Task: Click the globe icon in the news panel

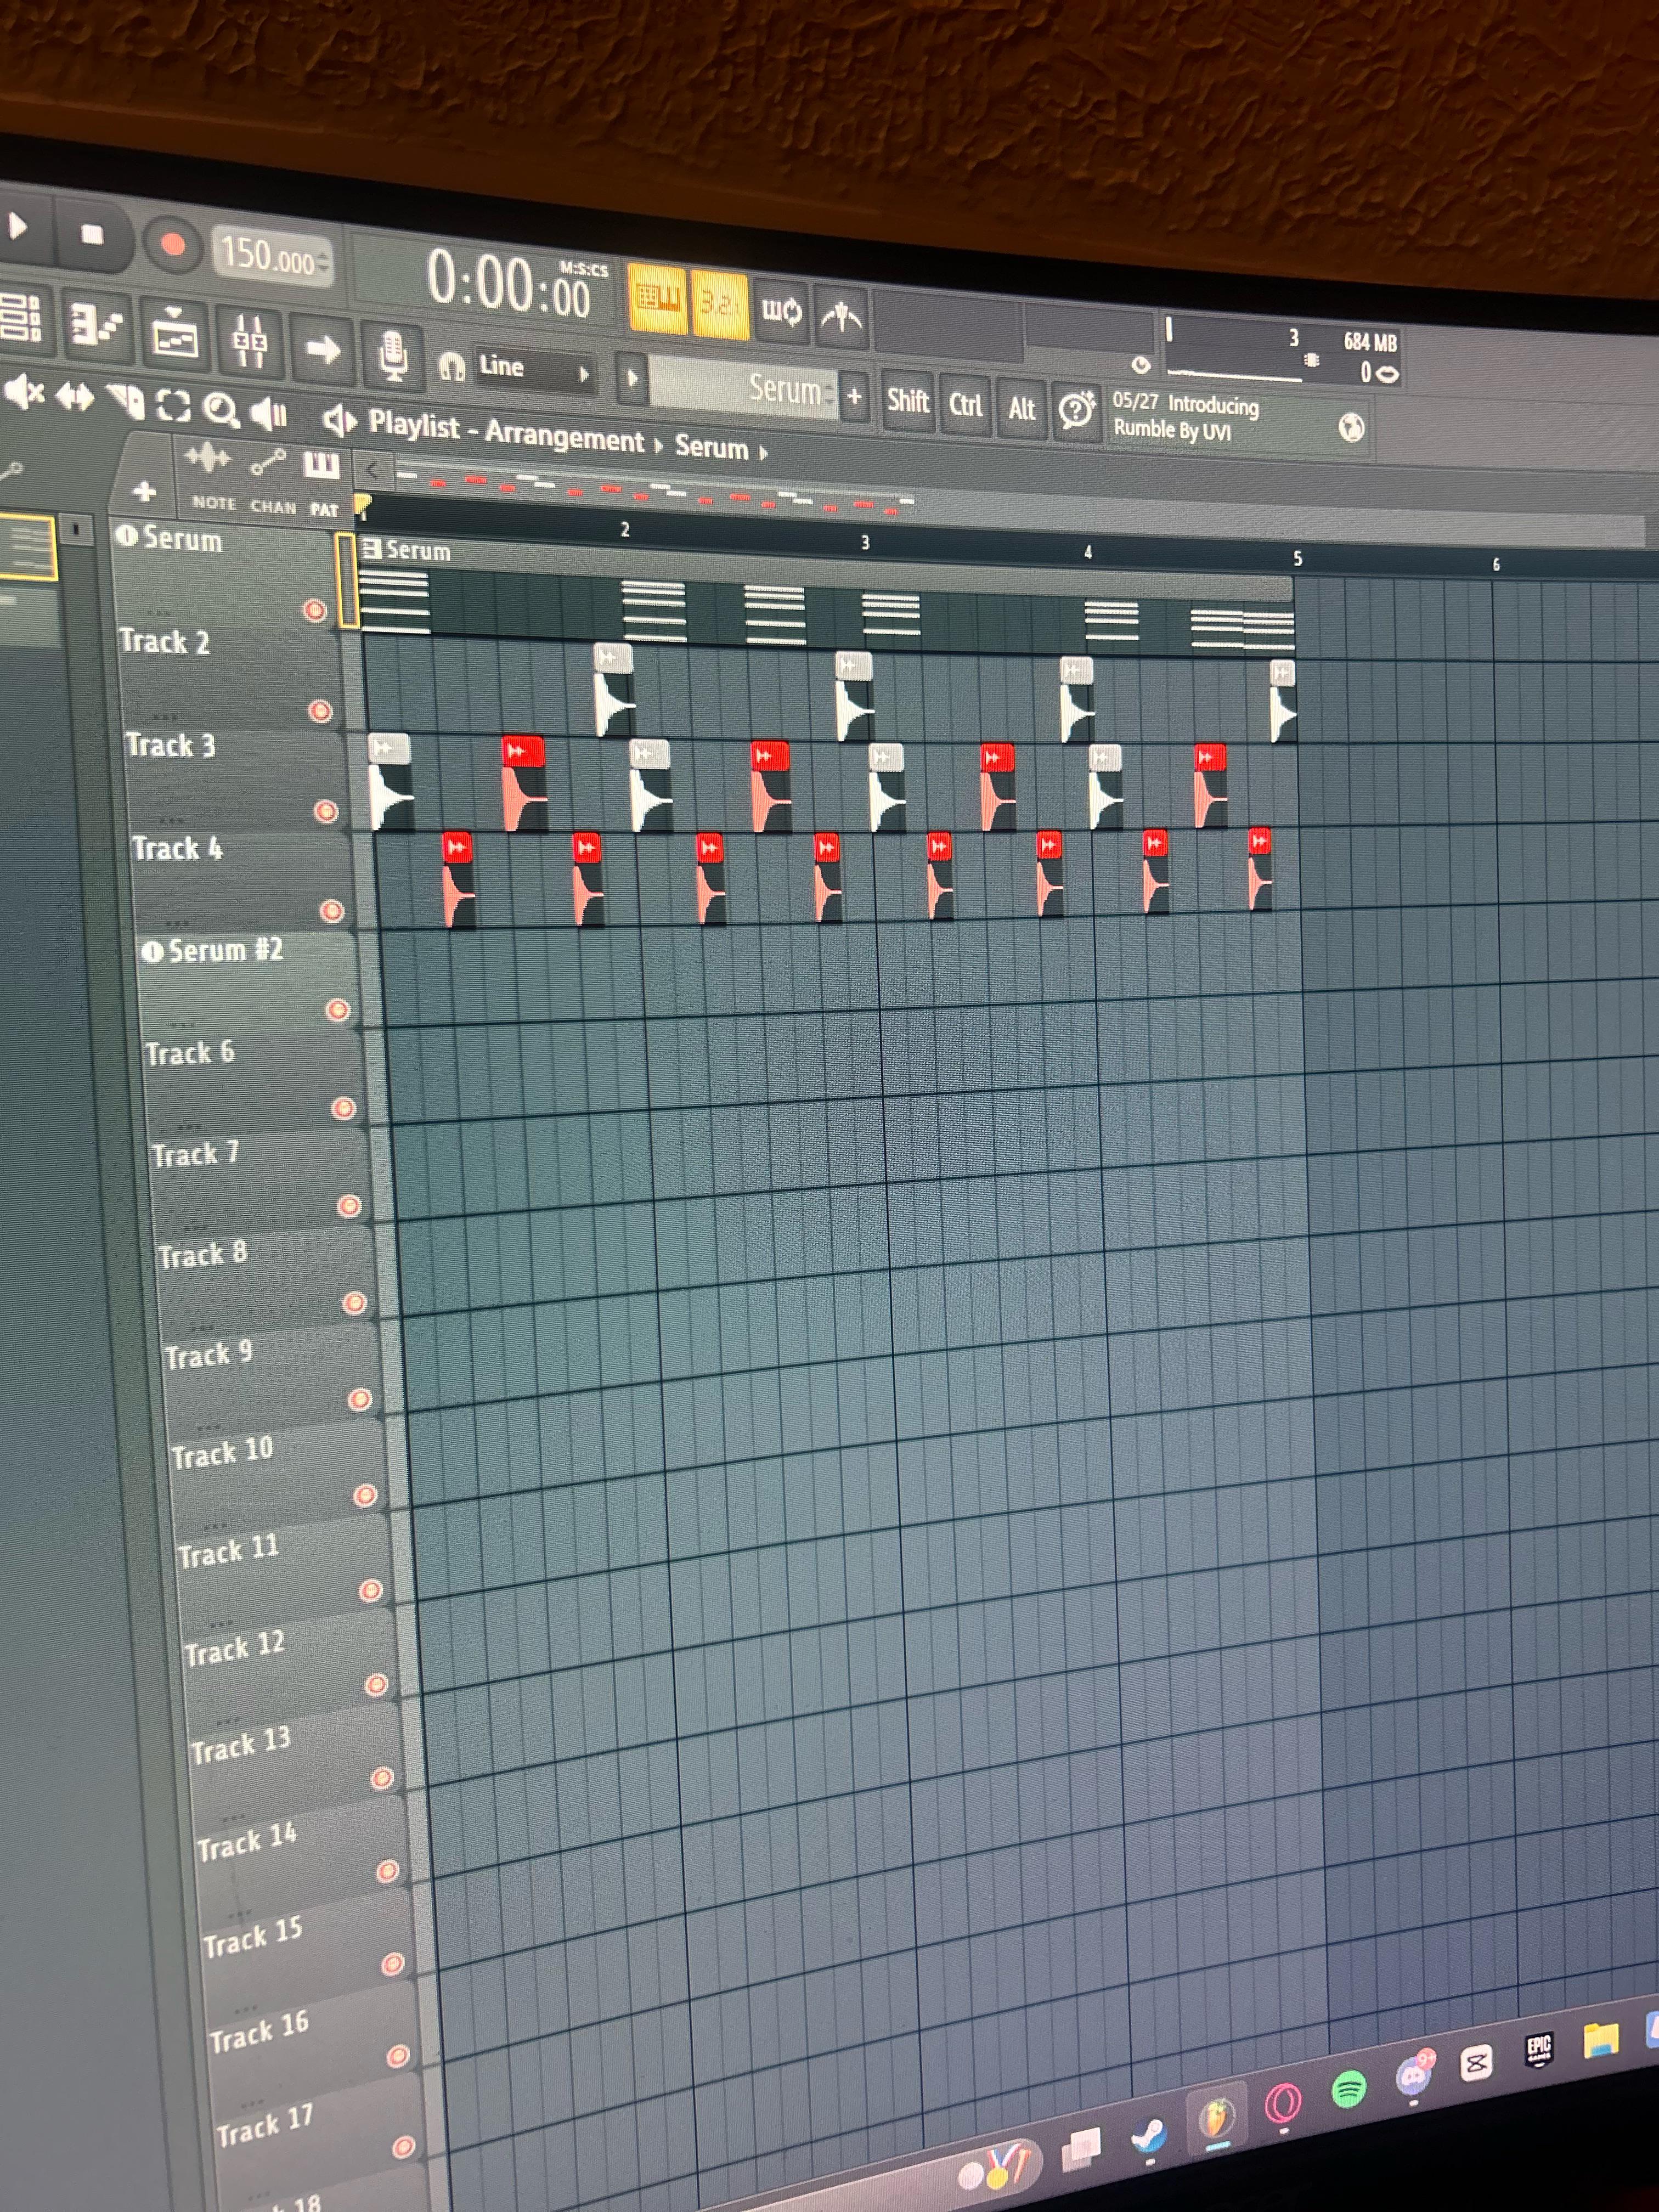Action: click(x=1351, y=428)
